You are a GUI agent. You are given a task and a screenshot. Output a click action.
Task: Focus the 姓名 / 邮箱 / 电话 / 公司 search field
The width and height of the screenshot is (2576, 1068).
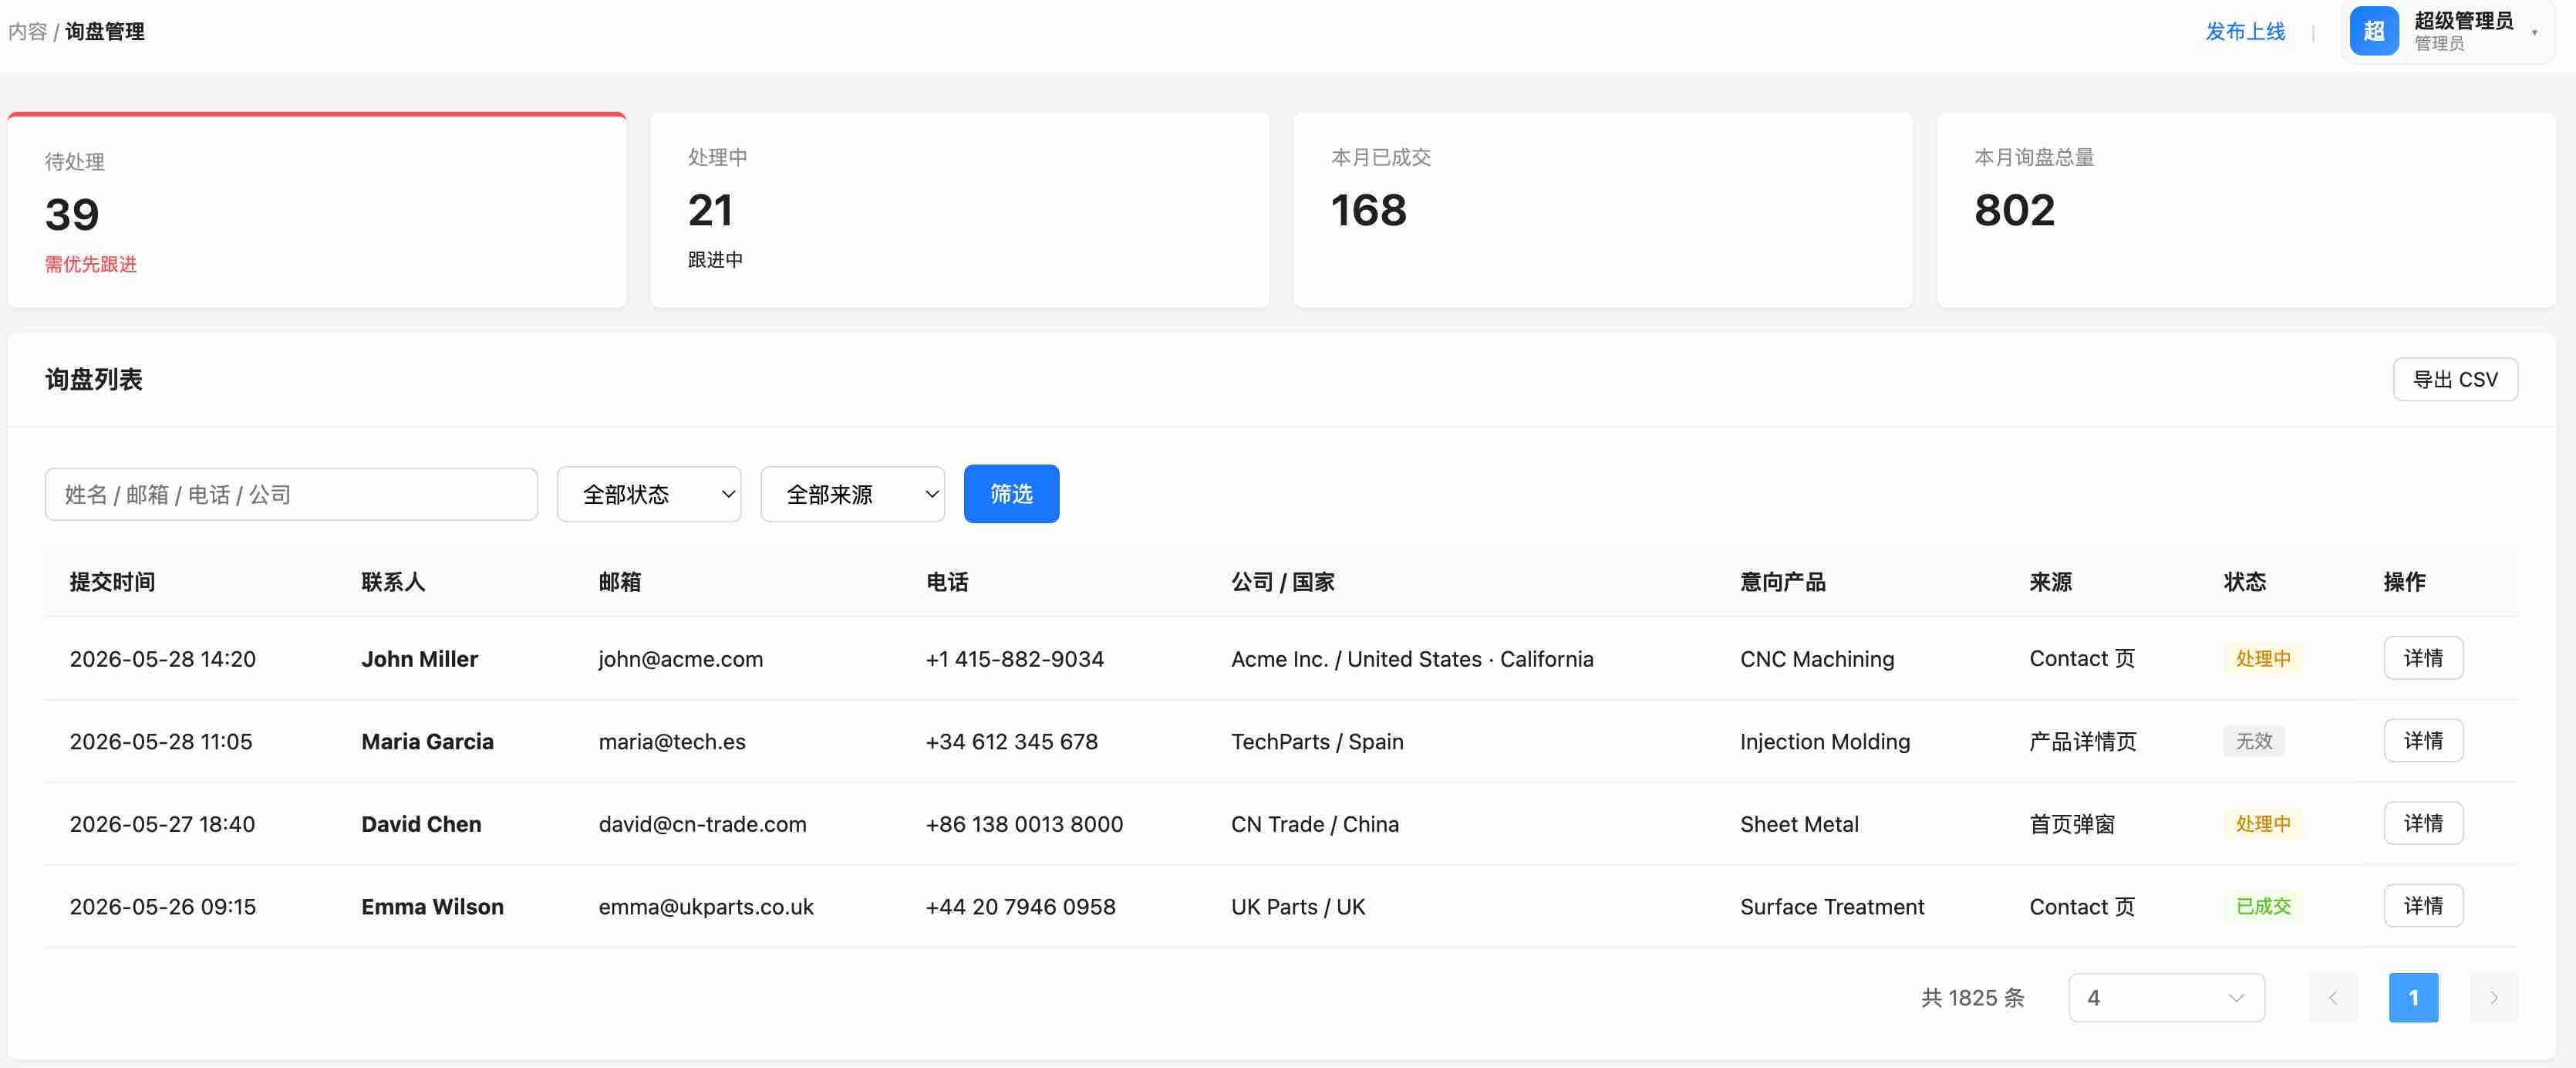291,495
